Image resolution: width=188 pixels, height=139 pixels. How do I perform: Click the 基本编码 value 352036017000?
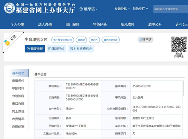(x=142, y=86)
